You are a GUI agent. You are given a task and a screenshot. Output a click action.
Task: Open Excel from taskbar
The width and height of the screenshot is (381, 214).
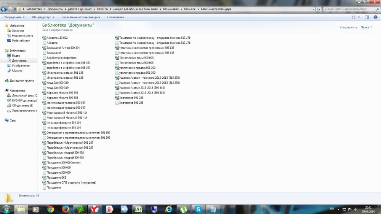tap(139, 209)
